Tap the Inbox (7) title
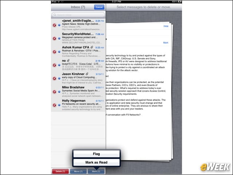This screenshot has height=175, width=233. click(x=78, y=7)
